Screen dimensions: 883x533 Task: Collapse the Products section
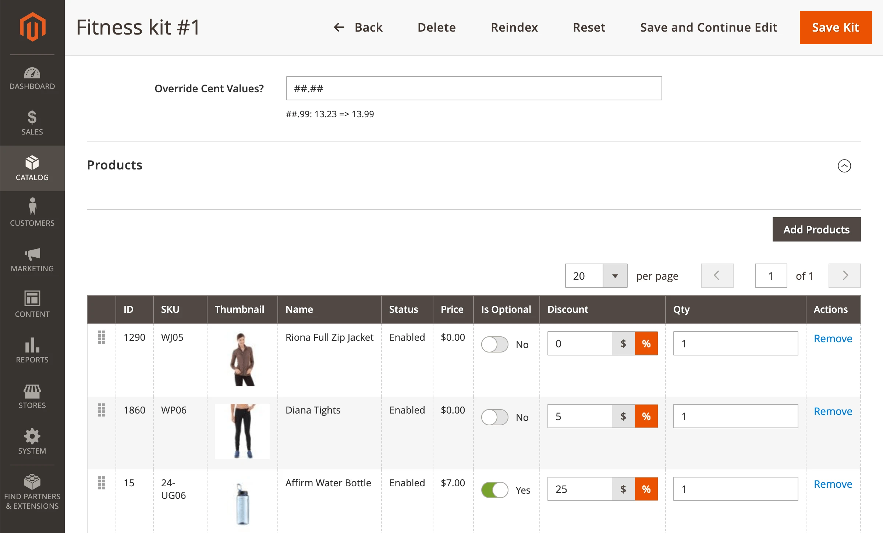(x=844, y=166)
